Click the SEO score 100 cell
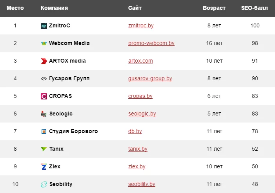Image resolution: width=275 pixels, height=193 pixels. pyautogui.click(x=255, y=25)
